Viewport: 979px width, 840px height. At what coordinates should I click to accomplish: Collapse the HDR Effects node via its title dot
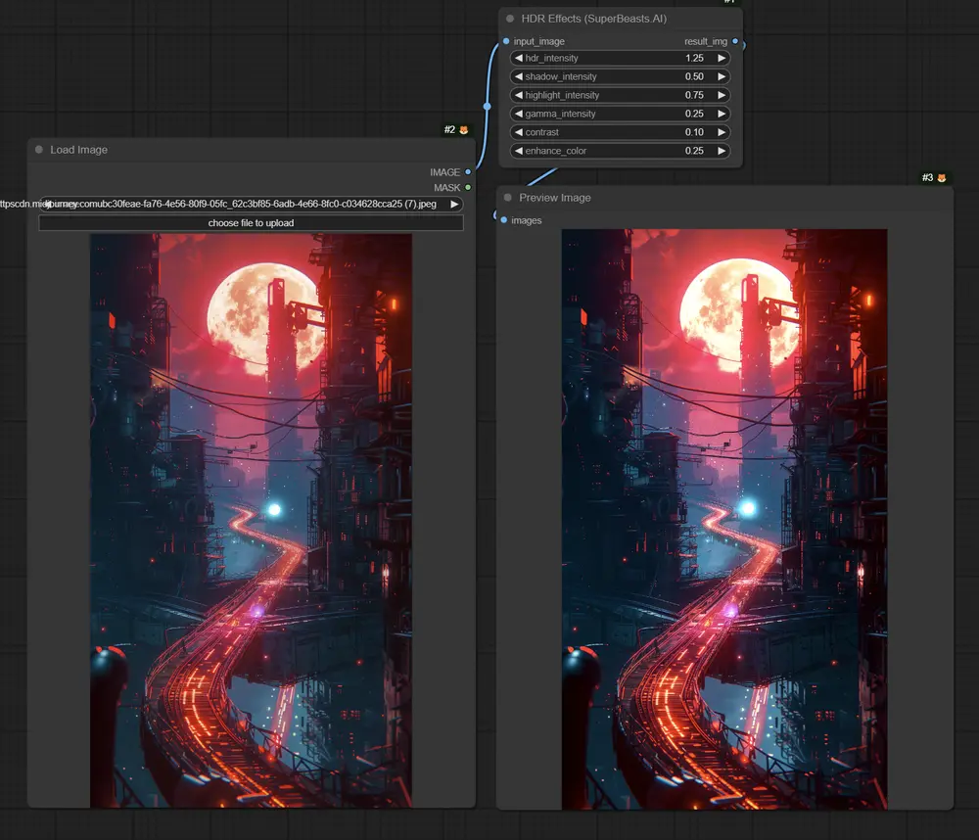click(x=510, y=19)
